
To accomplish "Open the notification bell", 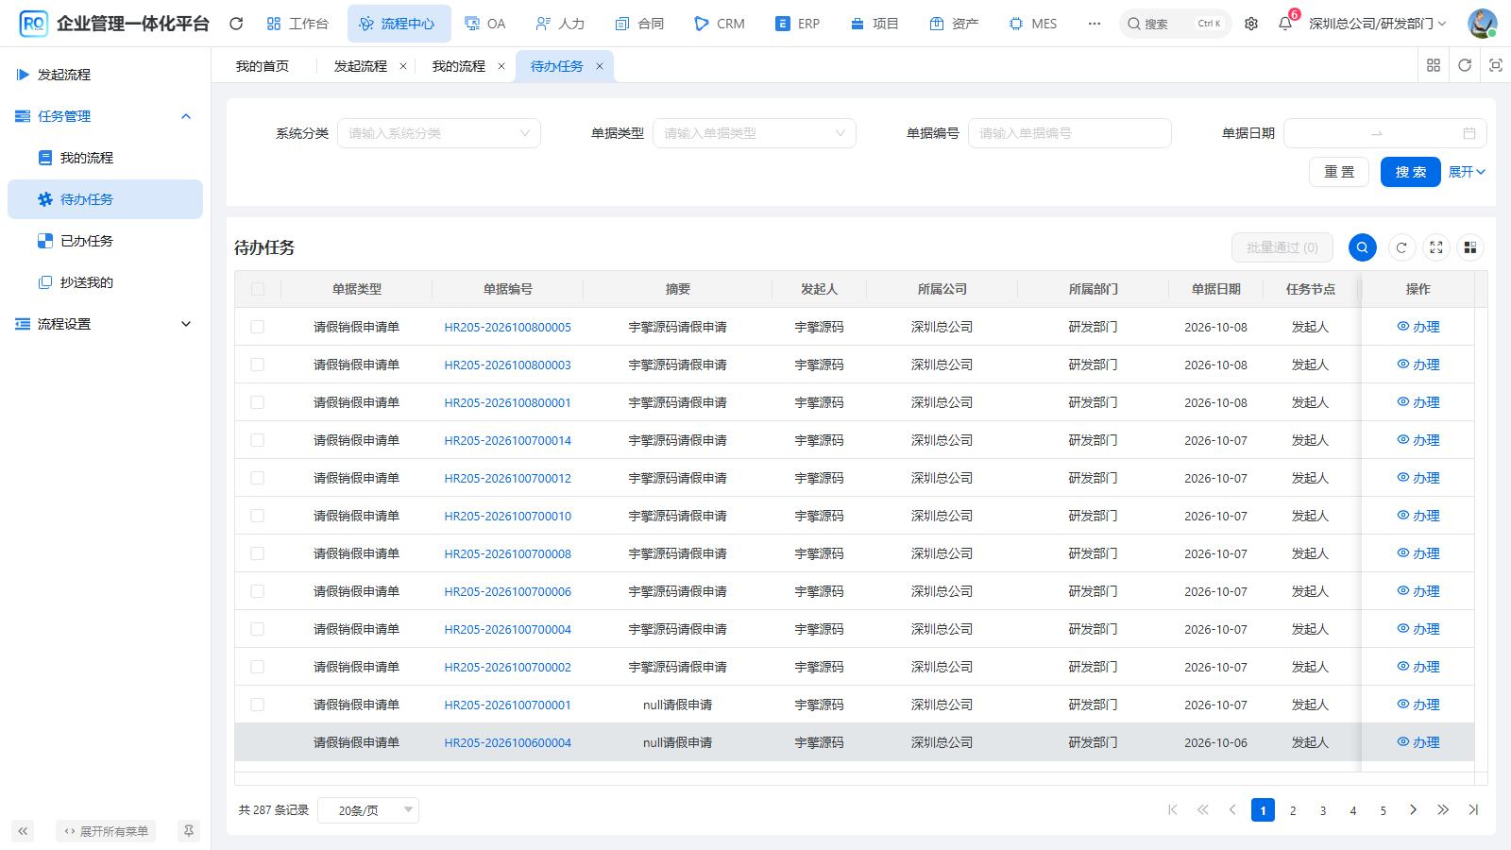I will pyautogui.click(x=1285, y=24).
